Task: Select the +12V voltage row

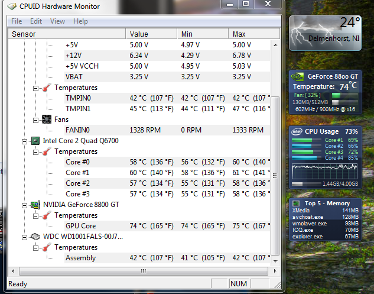Action: click(167, 56)
